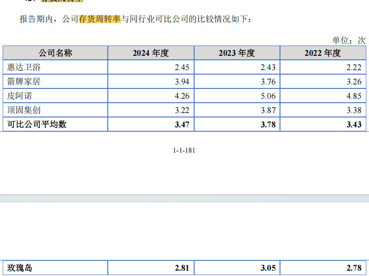369x276 pixels.
Task: Click 顶固集创's 3.38 value cell
Action: point(354,110)
